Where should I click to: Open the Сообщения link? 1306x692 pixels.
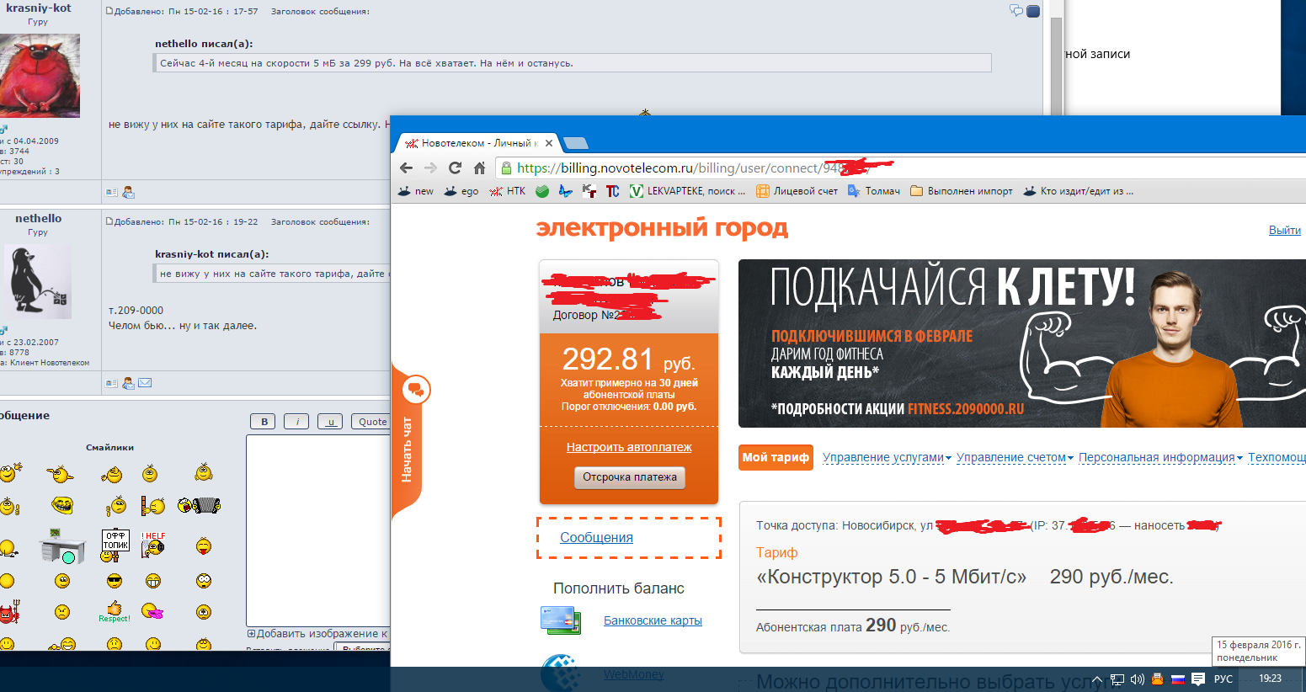point(596,537)
